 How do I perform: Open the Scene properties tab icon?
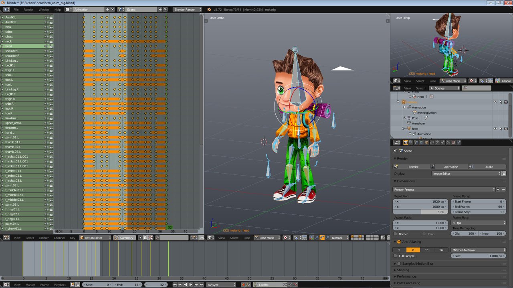pos(416,142)
